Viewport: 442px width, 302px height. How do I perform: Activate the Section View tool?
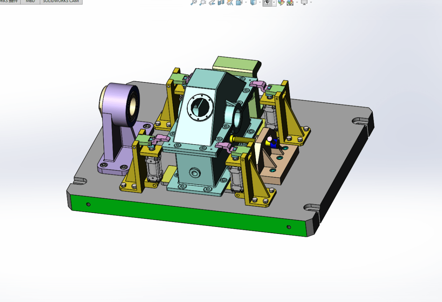[x=221, y=2]
